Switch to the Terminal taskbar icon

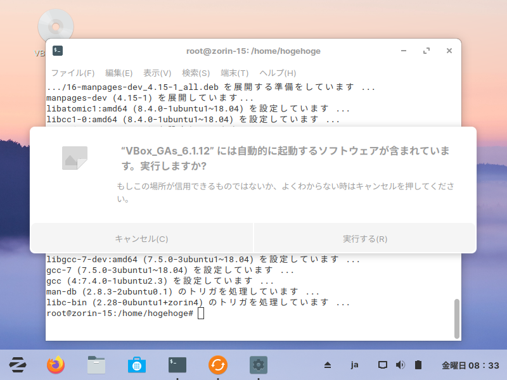point(177,365)
